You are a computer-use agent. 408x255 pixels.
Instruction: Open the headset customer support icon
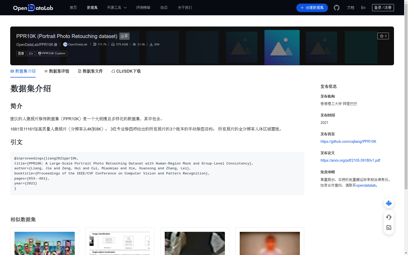(x=389, y=217)
